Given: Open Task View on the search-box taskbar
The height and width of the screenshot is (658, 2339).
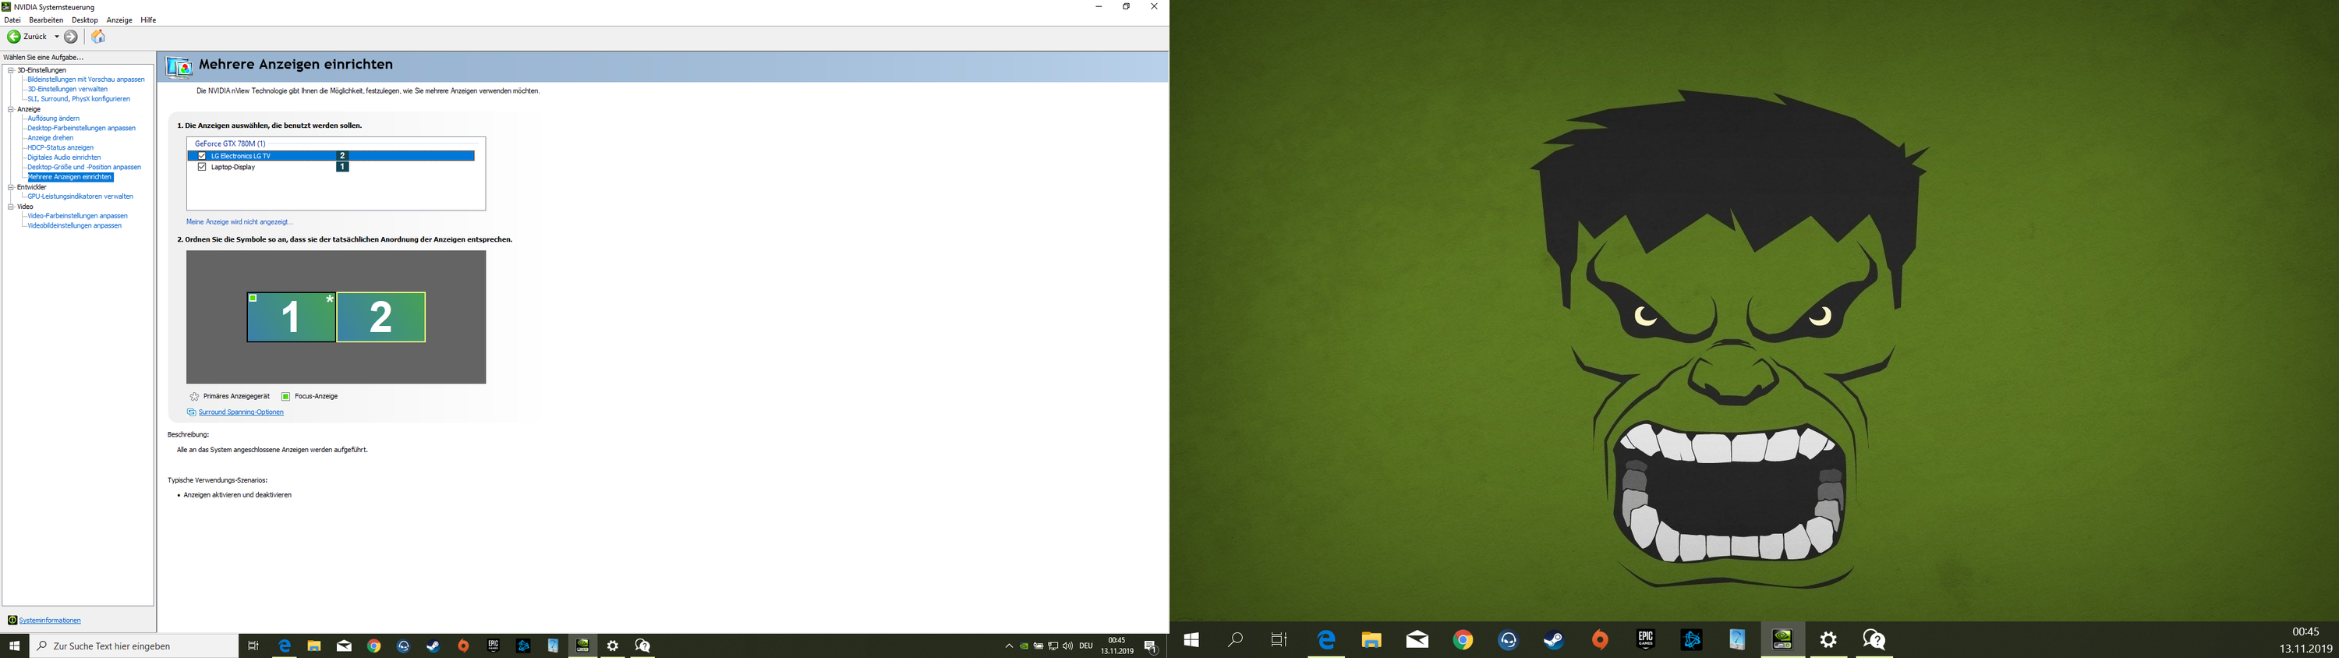Looking at the screenshot, I should point(253,646).
